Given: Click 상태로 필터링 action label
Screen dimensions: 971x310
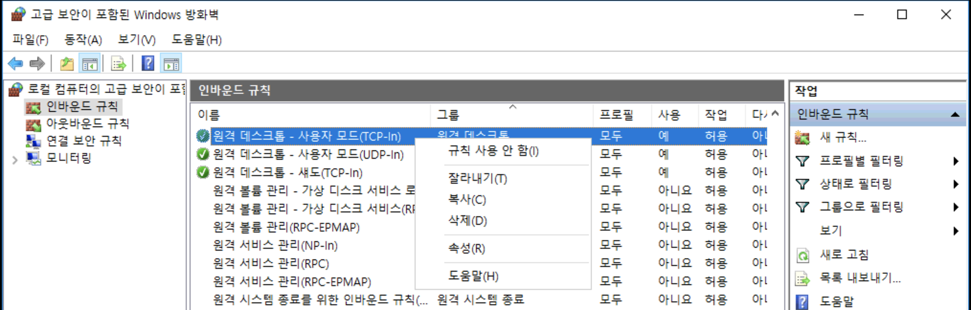Looking at the screenshot, I should [856, 184].
